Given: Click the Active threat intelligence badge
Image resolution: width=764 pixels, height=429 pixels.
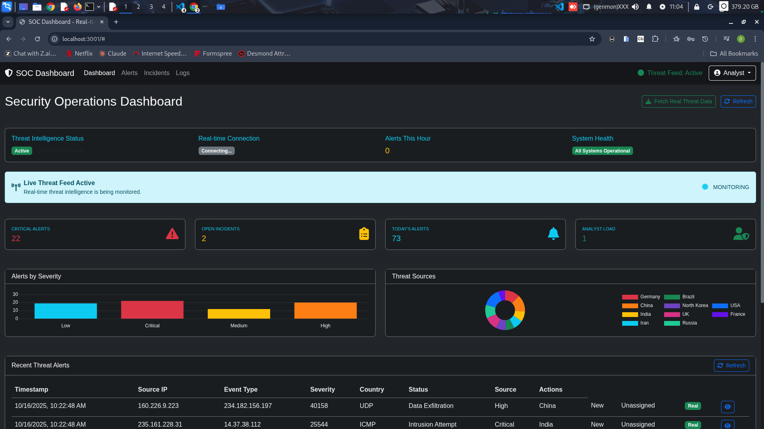Looking at the screenshot, I should point(22,151).
